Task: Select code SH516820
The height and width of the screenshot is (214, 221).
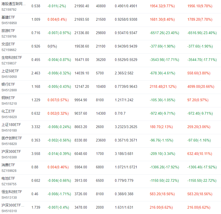Action: (x=9, y=144)
